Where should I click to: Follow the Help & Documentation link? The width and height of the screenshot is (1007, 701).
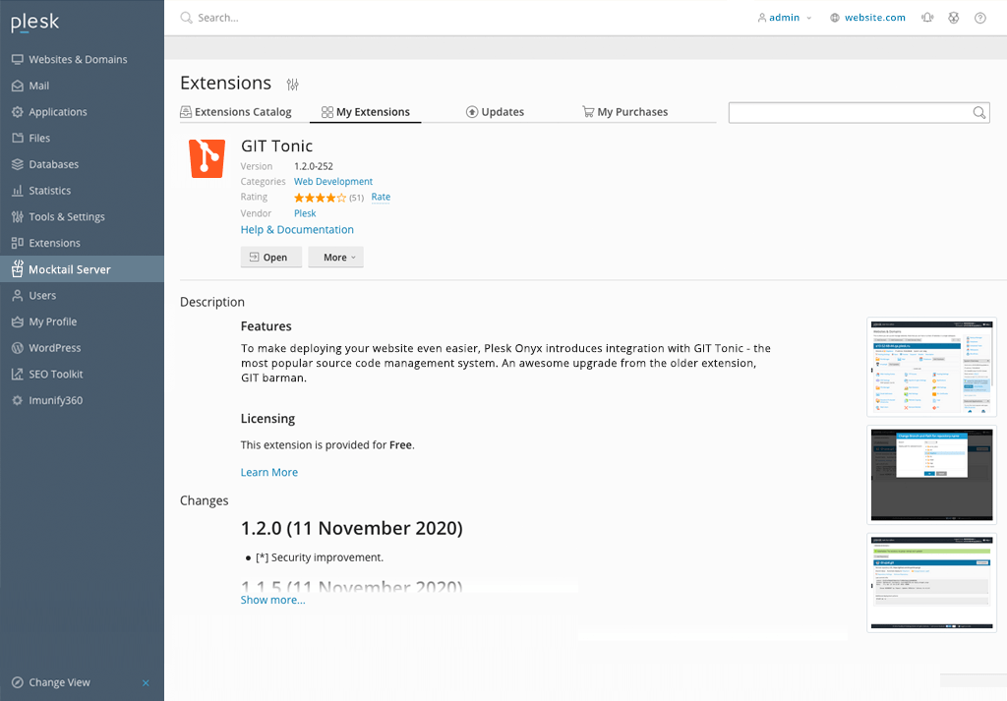297,229
